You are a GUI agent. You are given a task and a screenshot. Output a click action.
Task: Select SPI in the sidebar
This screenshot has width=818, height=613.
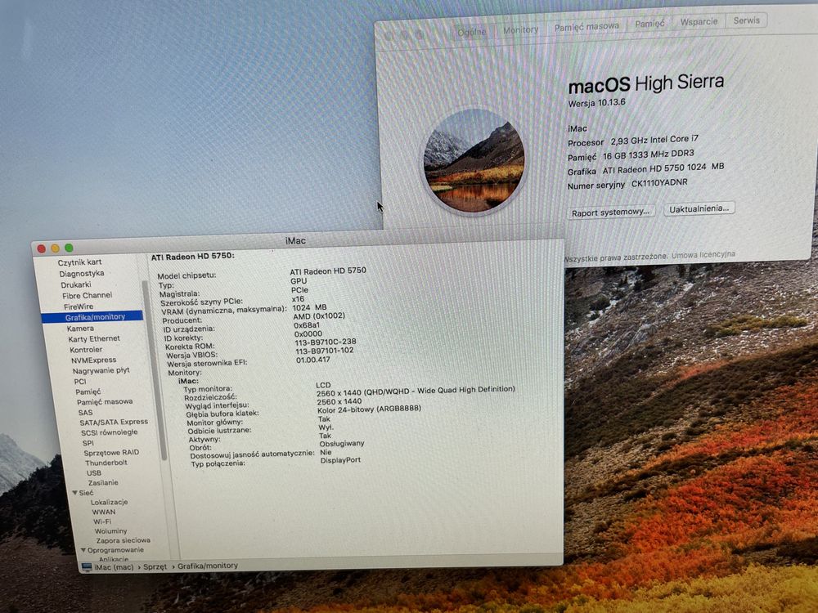(88, 443)
